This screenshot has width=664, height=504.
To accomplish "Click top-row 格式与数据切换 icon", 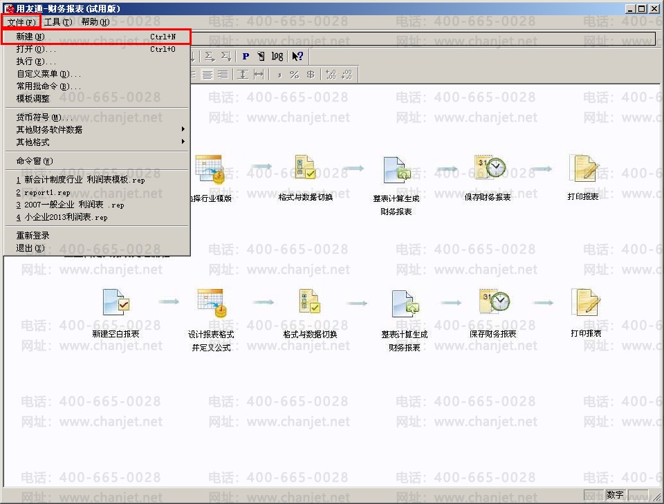I will pyautogui.click(x=305, y=167).
